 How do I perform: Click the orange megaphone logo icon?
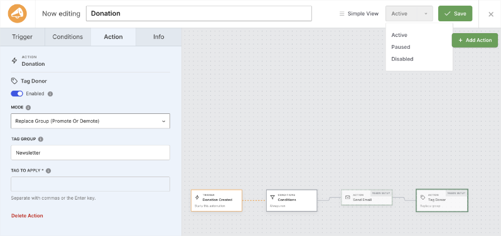(18, 14)
